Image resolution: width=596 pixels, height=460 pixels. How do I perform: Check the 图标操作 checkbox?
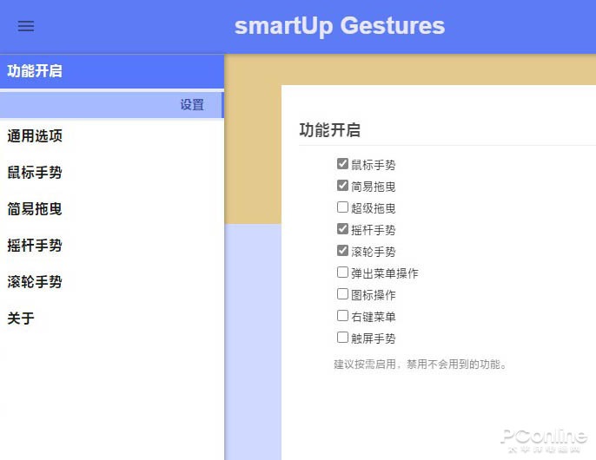[x=342, y=293]
